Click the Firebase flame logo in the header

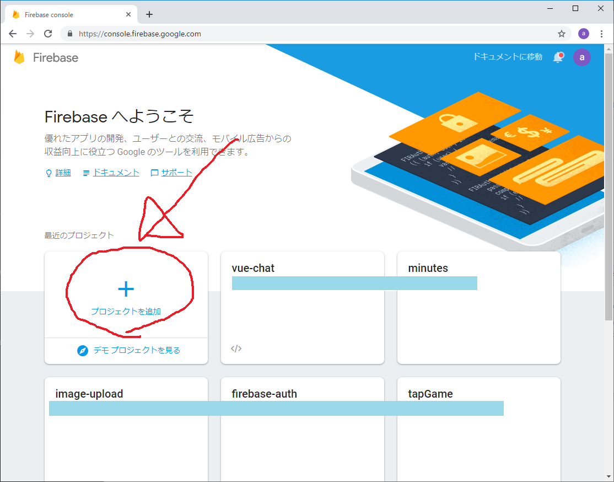[x=19, y=57]
